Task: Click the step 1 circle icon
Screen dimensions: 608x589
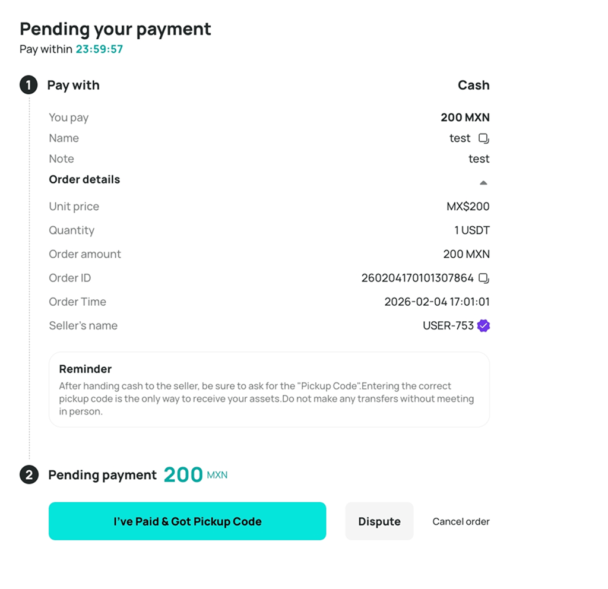Action: click(x=28, y=85)
